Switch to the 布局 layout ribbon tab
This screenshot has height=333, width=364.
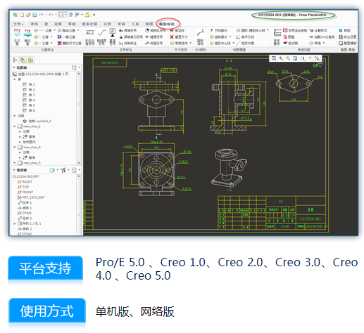34,24
